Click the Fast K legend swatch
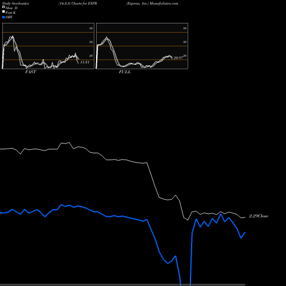 coord(3,11)
